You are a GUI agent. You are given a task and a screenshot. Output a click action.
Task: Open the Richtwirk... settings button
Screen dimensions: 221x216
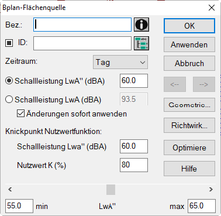[x=189, y=125]
